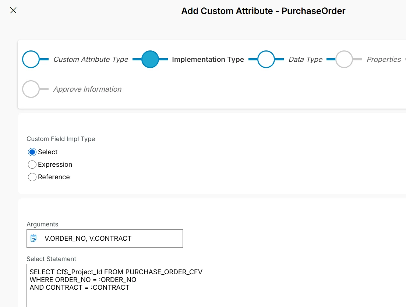Close the Add Custom Attribute dialog
The image size is (406, 307).
[x=13, y=10]
